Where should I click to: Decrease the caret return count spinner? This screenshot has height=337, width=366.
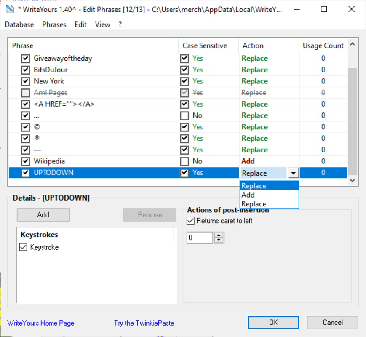(x=219, y=240)
